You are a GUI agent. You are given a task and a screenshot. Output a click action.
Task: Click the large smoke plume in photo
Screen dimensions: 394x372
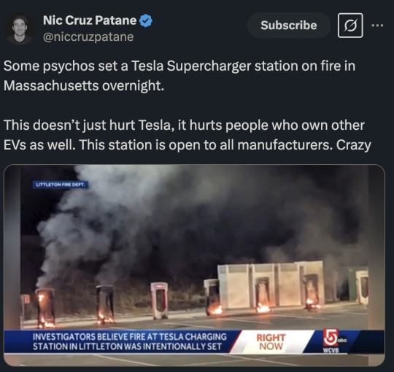click(x=161, y=221)
